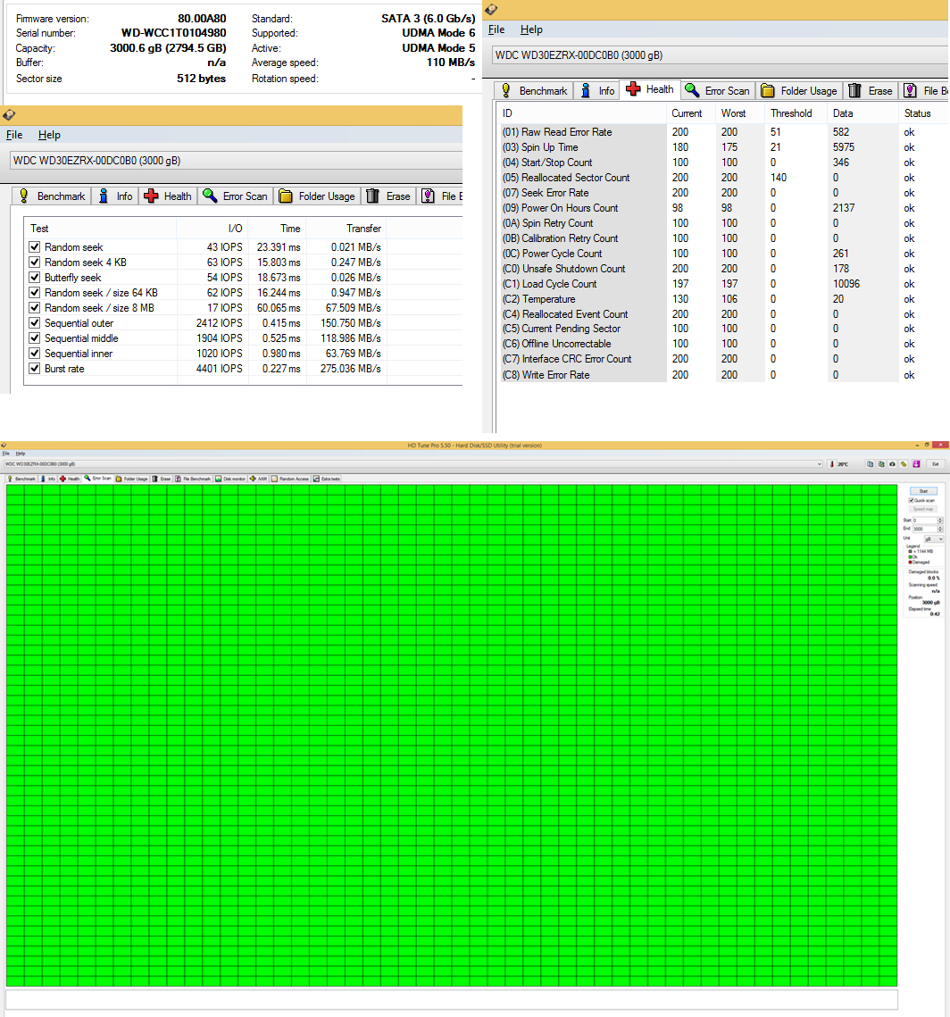Uncheck the Butterfly seek test
950x1017 pixels.
pos(35,278)
